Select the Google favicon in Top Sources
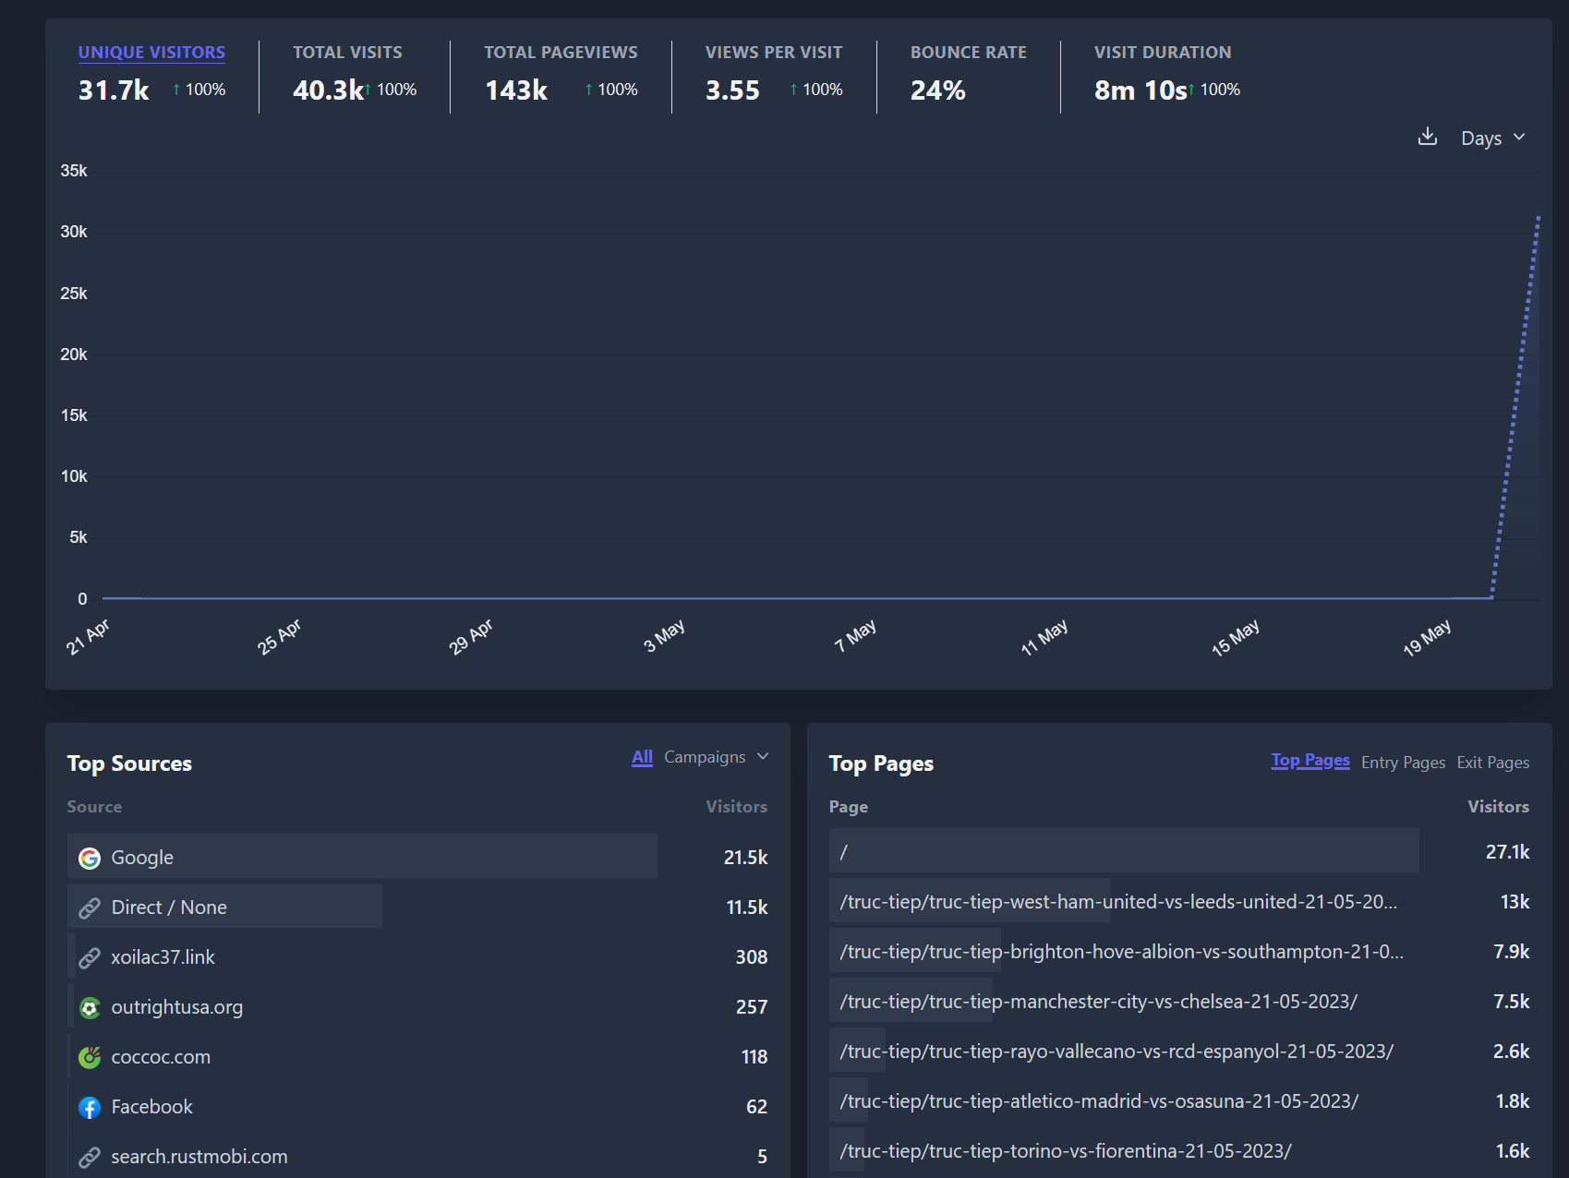This screenshot has width=1569, height=1178. point(90,857)
